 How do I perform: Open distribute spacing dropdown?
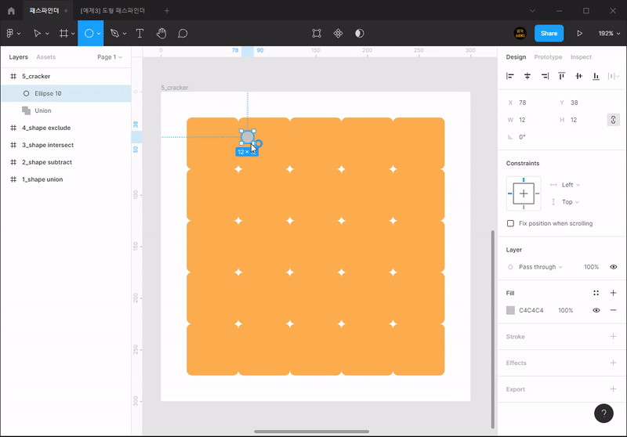[614, 76]
